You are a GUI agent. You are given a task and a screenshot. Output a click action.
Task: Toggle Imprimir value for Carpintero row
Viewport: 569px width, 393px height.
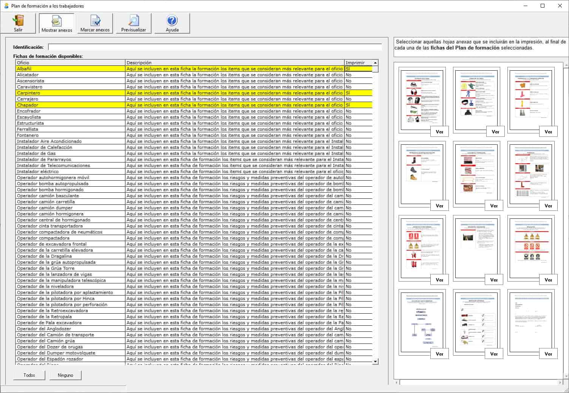(358, 93)
